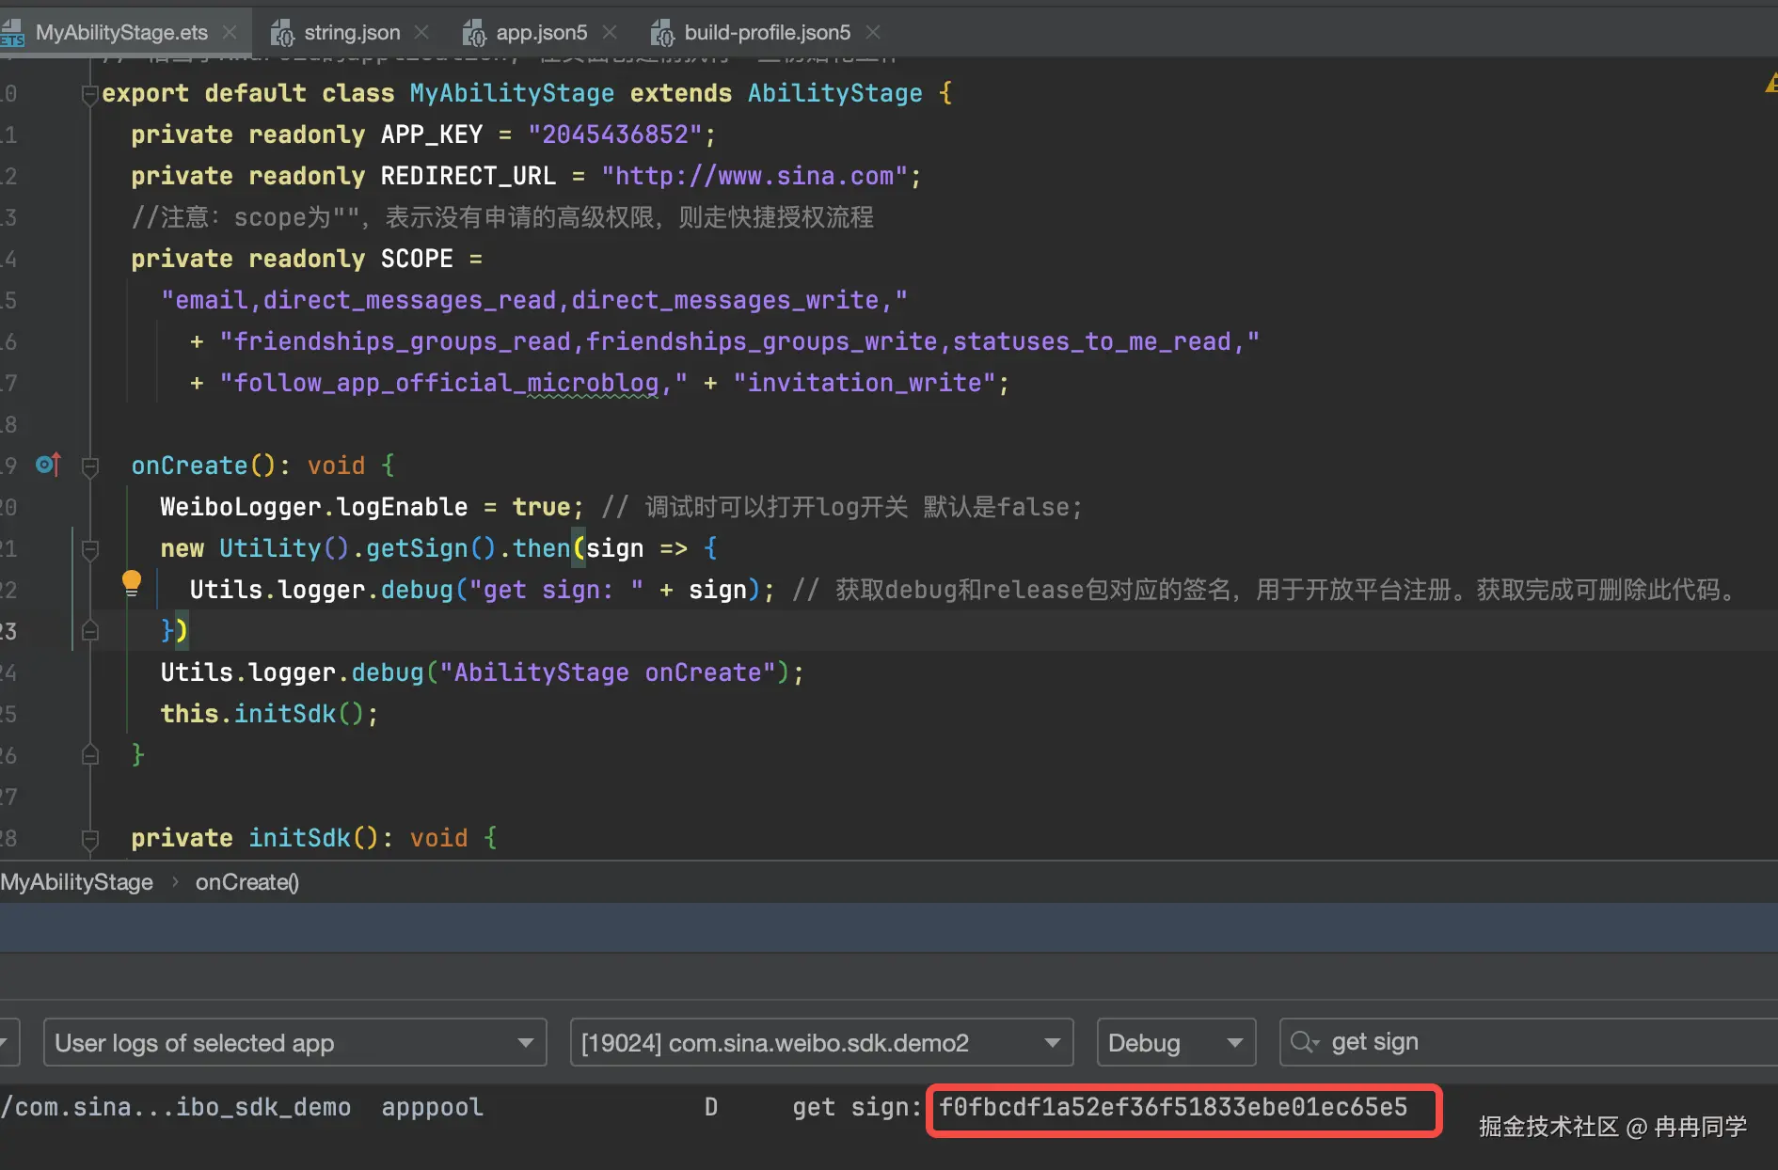Image resolution: width=1778 pixels, height=1170 pixels.
Task: Click 'WeiboLogger.logEnable' in the code
Action: tap(314, 507)
